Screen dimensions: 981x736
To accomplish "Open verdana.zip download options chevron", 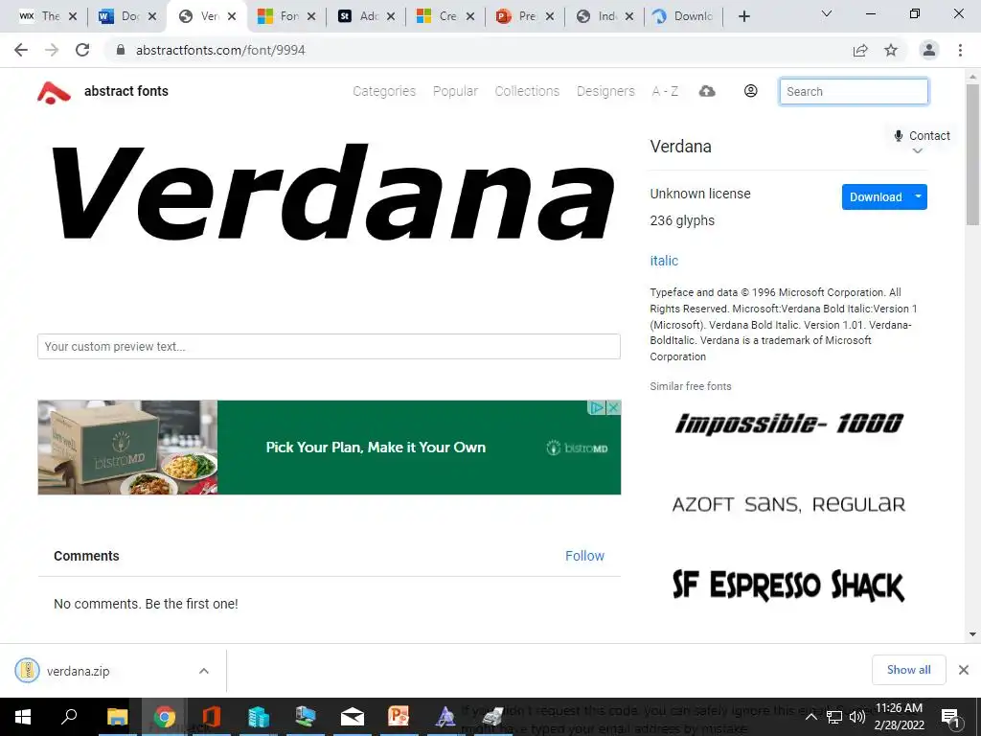I will 204,671.
